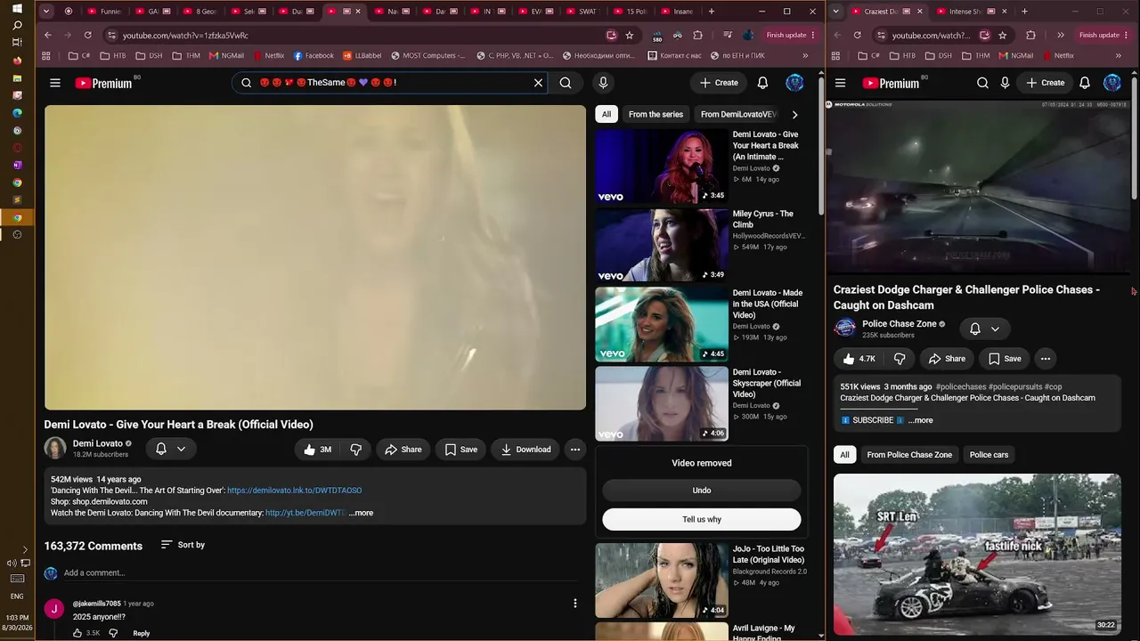Open more actions for the Demi Lovato video
1140x641 pixels.
pyautogui.click(x=575, y=450)
